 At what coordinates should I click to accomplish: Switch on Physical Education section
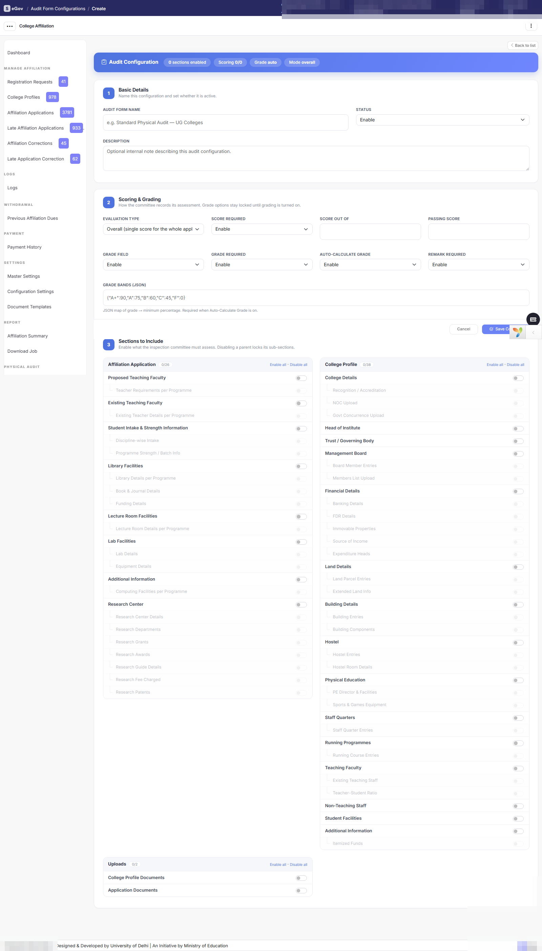pos(518,680)
